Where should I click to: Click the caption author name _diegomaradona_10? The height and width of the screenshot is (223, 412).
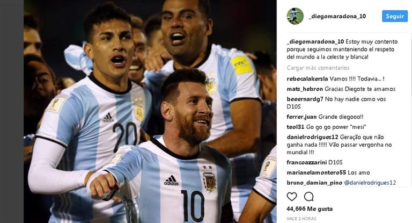315,41
